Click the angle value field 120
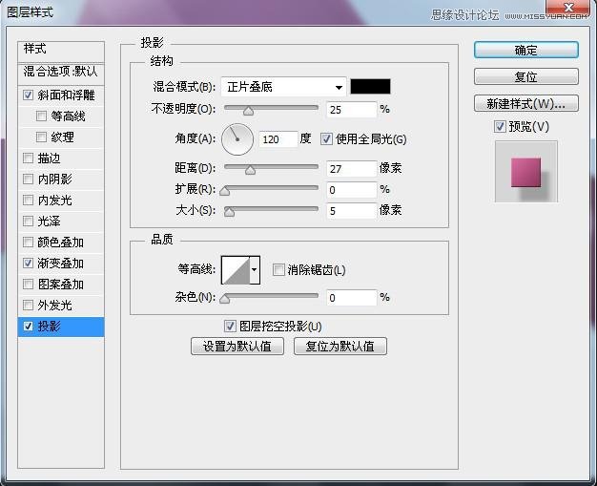The height and width of the screenshot is (486, 597). 278,139
